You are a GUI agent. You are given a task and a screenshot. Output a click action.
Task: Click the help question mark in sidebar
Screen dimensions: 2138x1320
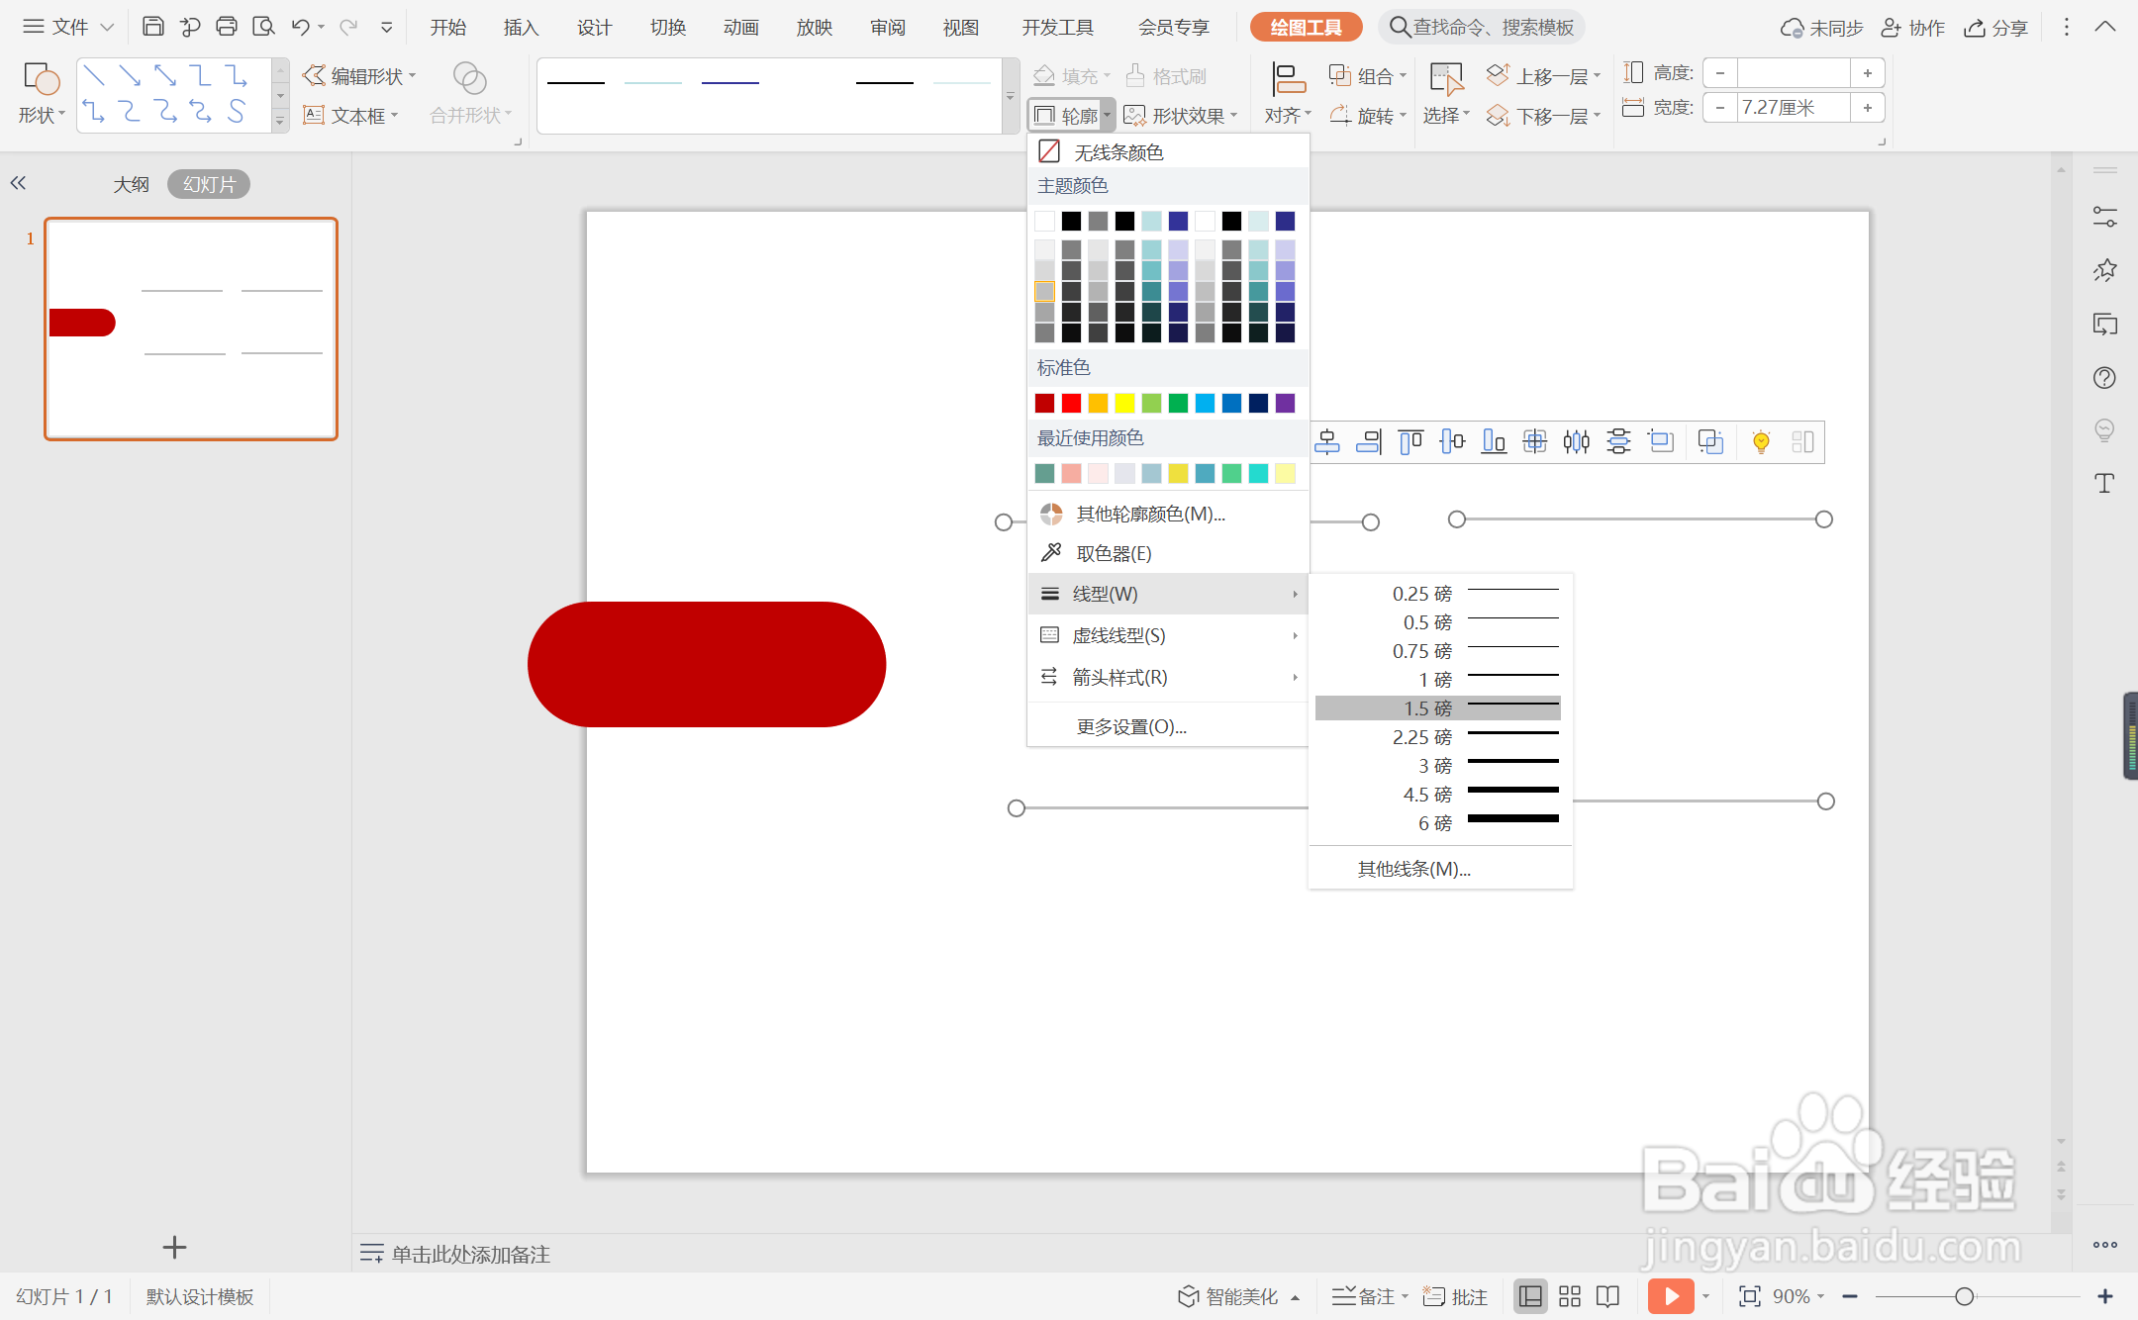pos(2104,377)
